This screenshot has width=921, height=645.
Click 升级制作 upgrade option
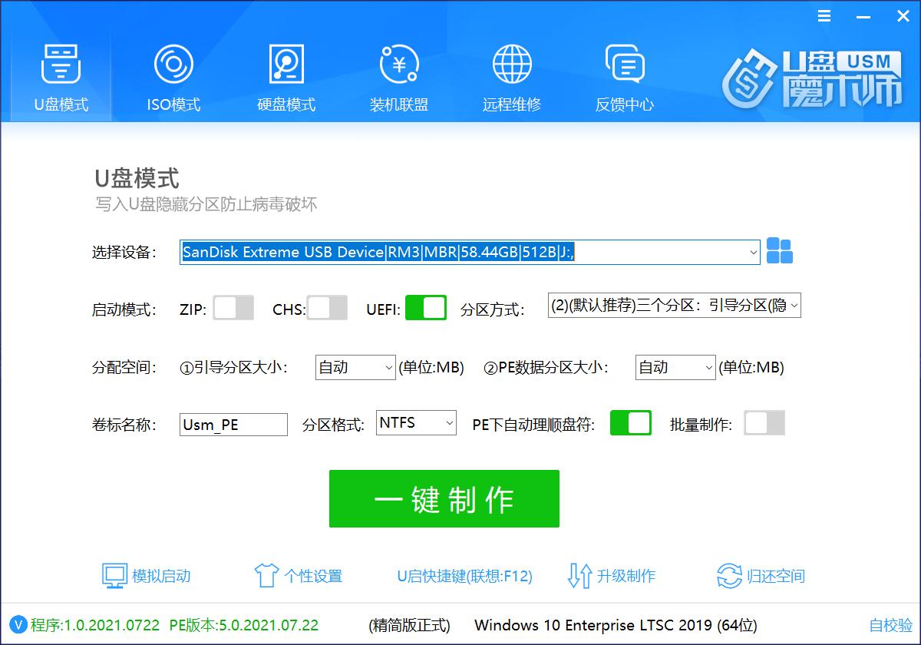click(x=627, y=576)
